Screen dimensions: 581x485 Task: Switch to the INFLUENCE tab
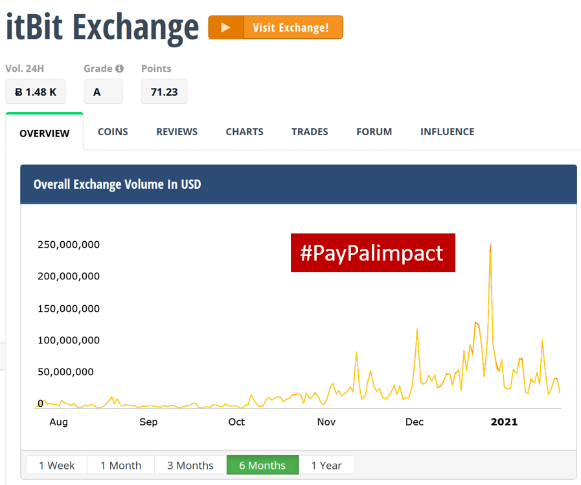point(447,131)
